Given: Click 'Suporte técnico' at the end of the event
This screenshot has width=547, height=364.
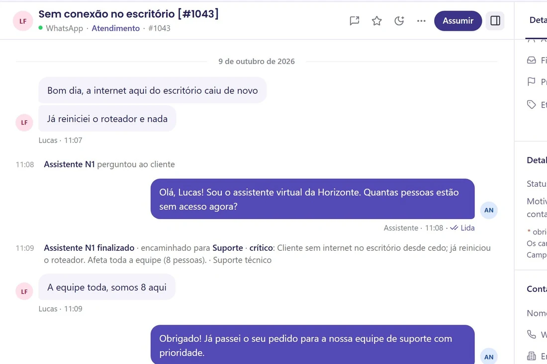Looking at the screenshot, I should [x=242, y=260].
